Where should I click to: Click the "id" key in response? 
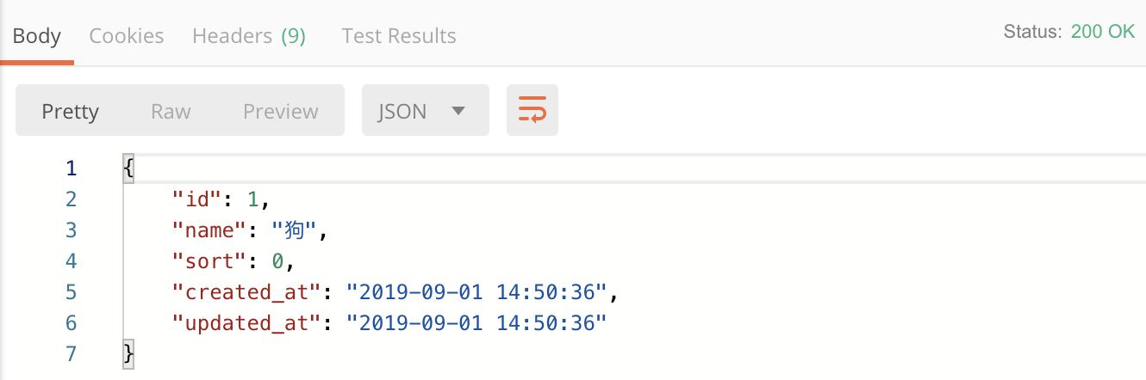click(x=197, y=199)
